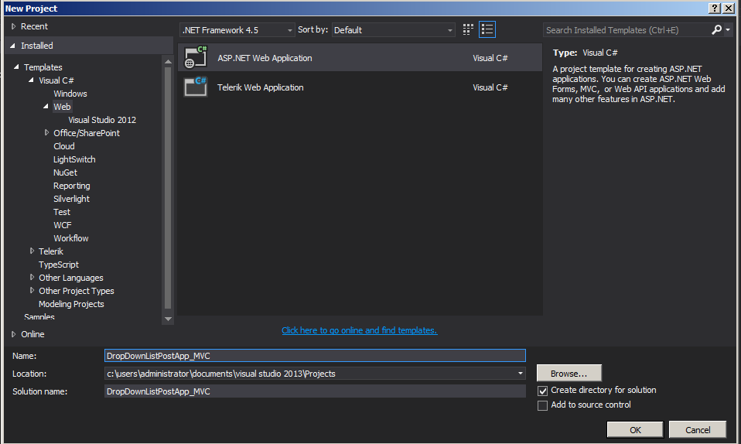Click the go online and find templates link
The height and width of the screenshot is (444, 741).
point(359,330)
